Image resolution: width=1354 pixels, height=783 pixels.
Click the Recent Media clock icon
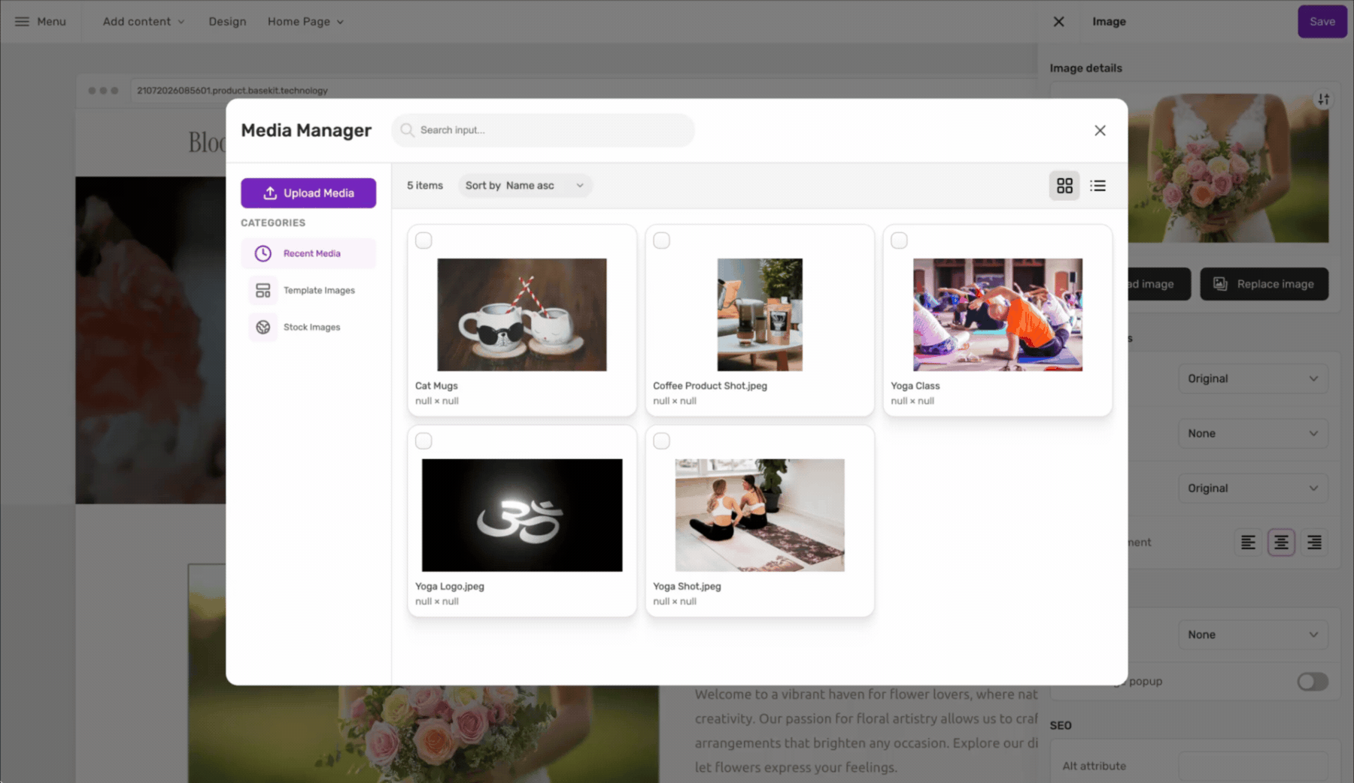pos(263,253)
